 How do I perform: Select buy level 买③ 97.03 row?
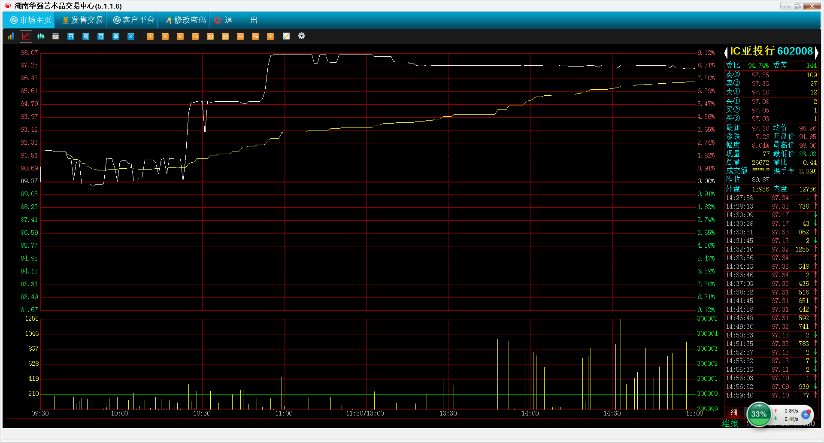click(x=771, y=119)
